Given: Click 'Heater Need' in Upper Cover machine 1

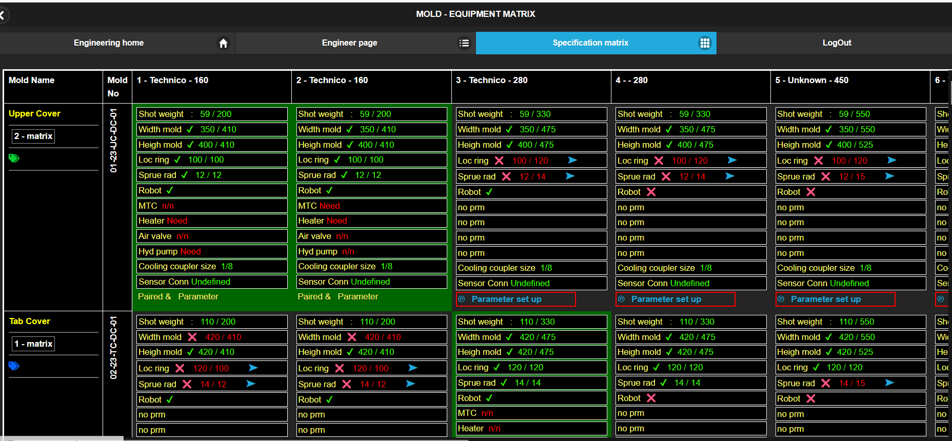Looking at the screenshot, I should (x=212, y=221).
